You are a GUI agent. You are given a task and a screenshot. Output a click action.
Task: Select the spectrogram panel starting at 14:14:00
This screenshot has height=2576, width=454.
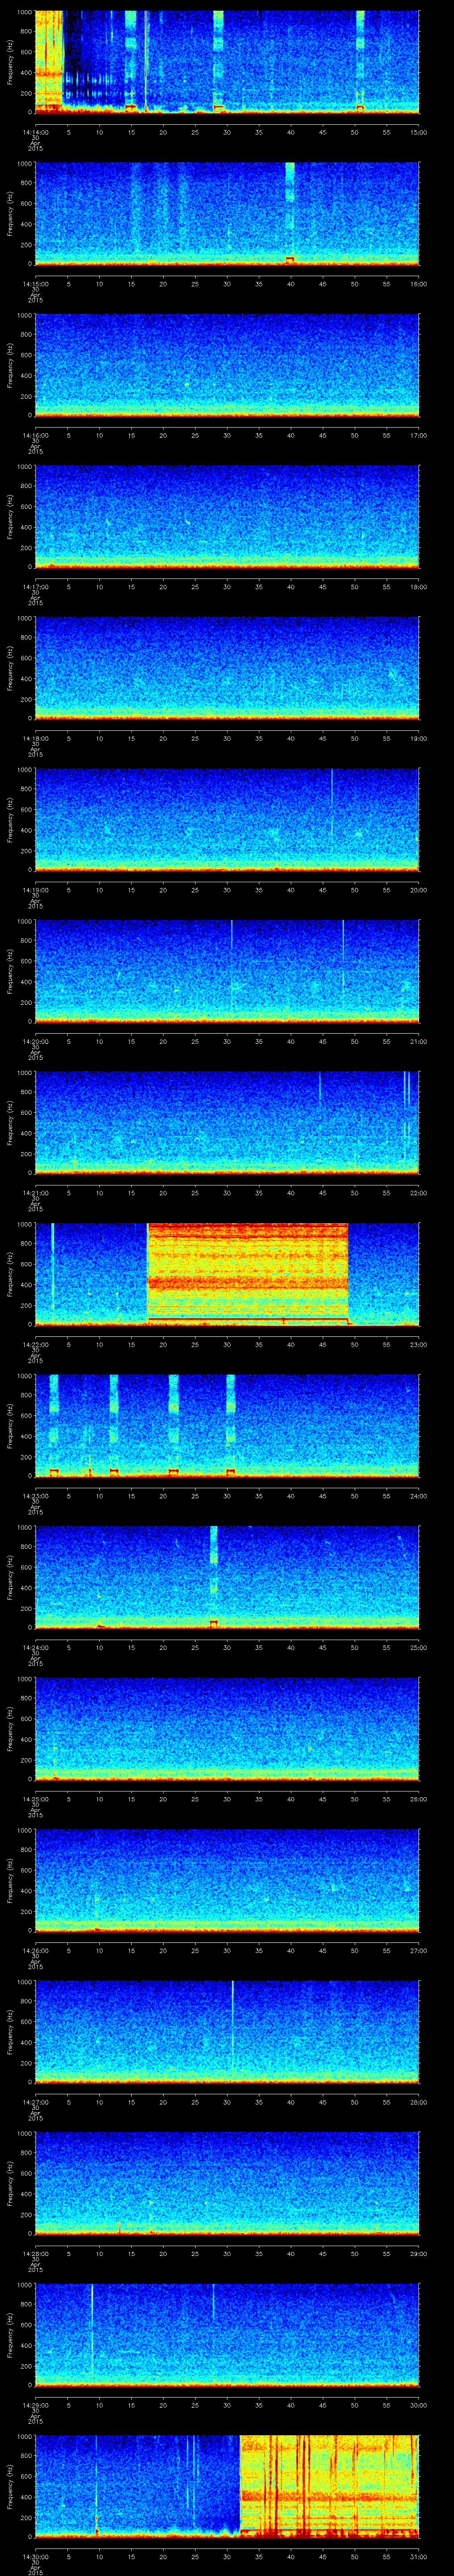point(227,62)
